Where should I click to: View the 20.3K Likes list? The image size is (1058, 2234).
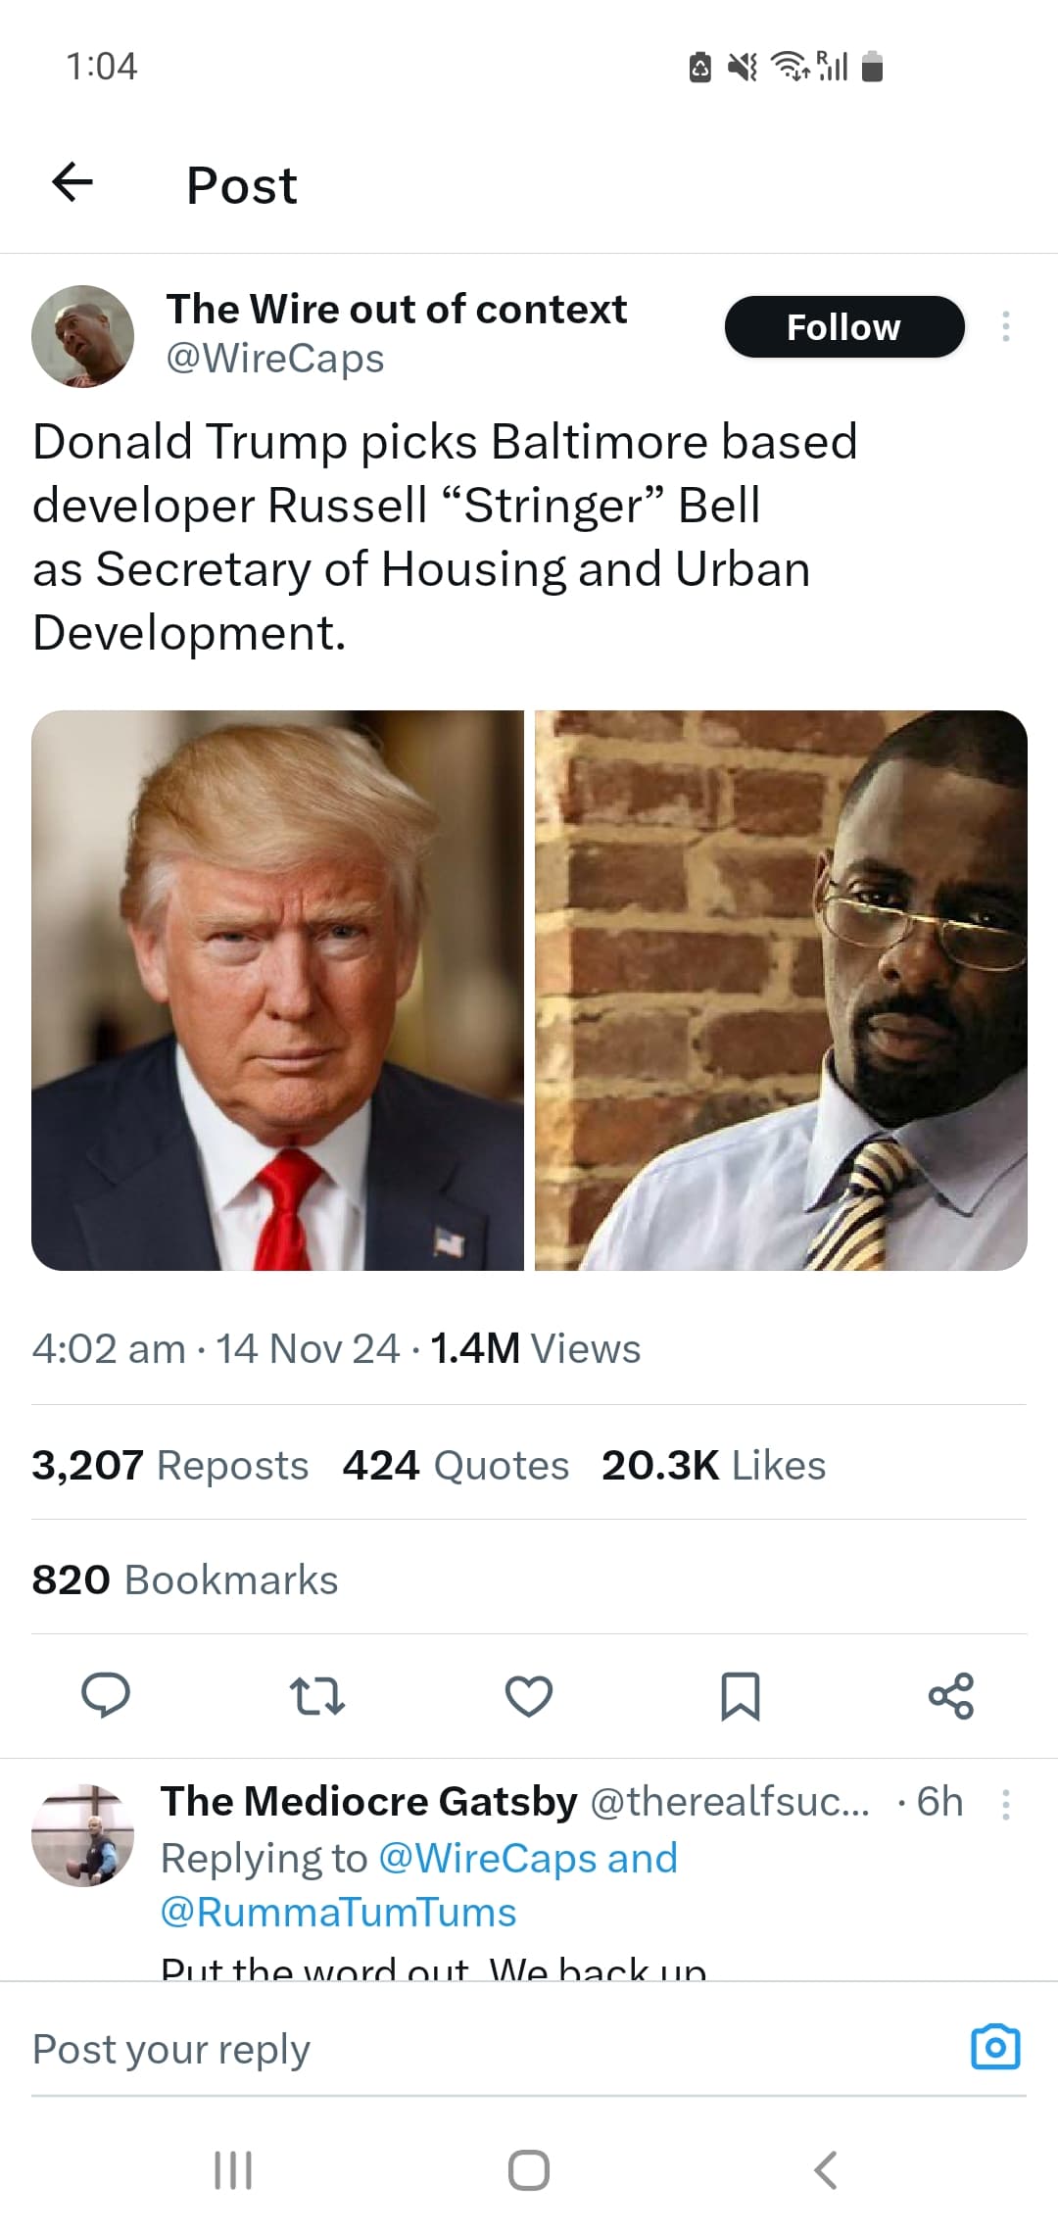click(714, 1465)
